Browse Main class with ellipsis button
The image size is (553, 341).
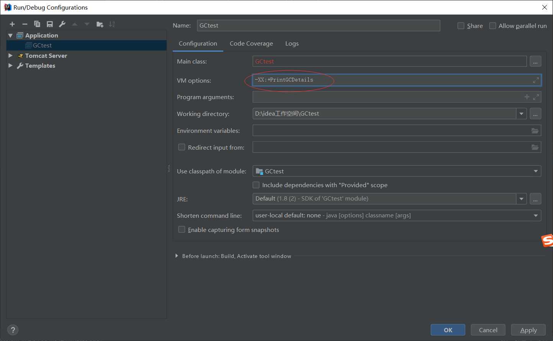pos(535,61)
